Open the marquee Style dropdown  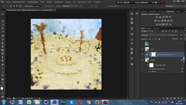pos(70,6)
